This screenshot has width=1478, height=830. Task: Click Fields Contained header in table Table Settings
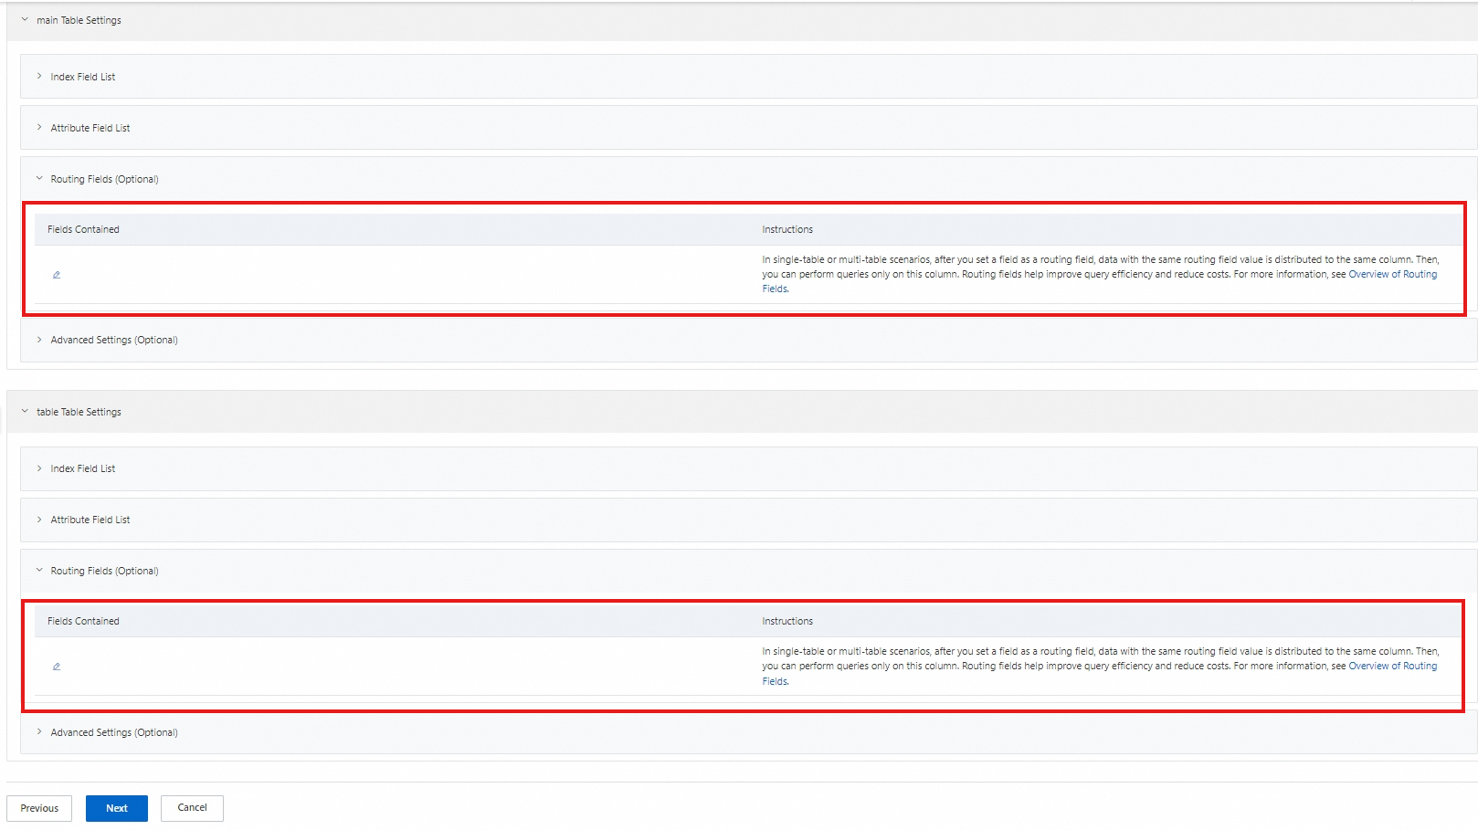click(x=83, y=621)
